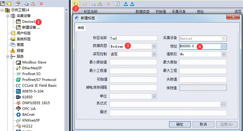Click the 地址 field showing 000000.0
This screenshot has width=243, height=131.
pos(200,46)
